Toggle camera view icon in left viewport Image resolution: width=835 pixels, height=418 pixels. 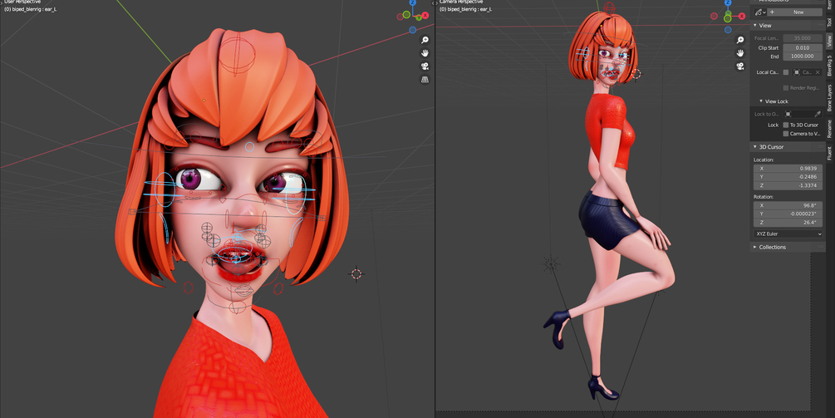pos(425,66)
